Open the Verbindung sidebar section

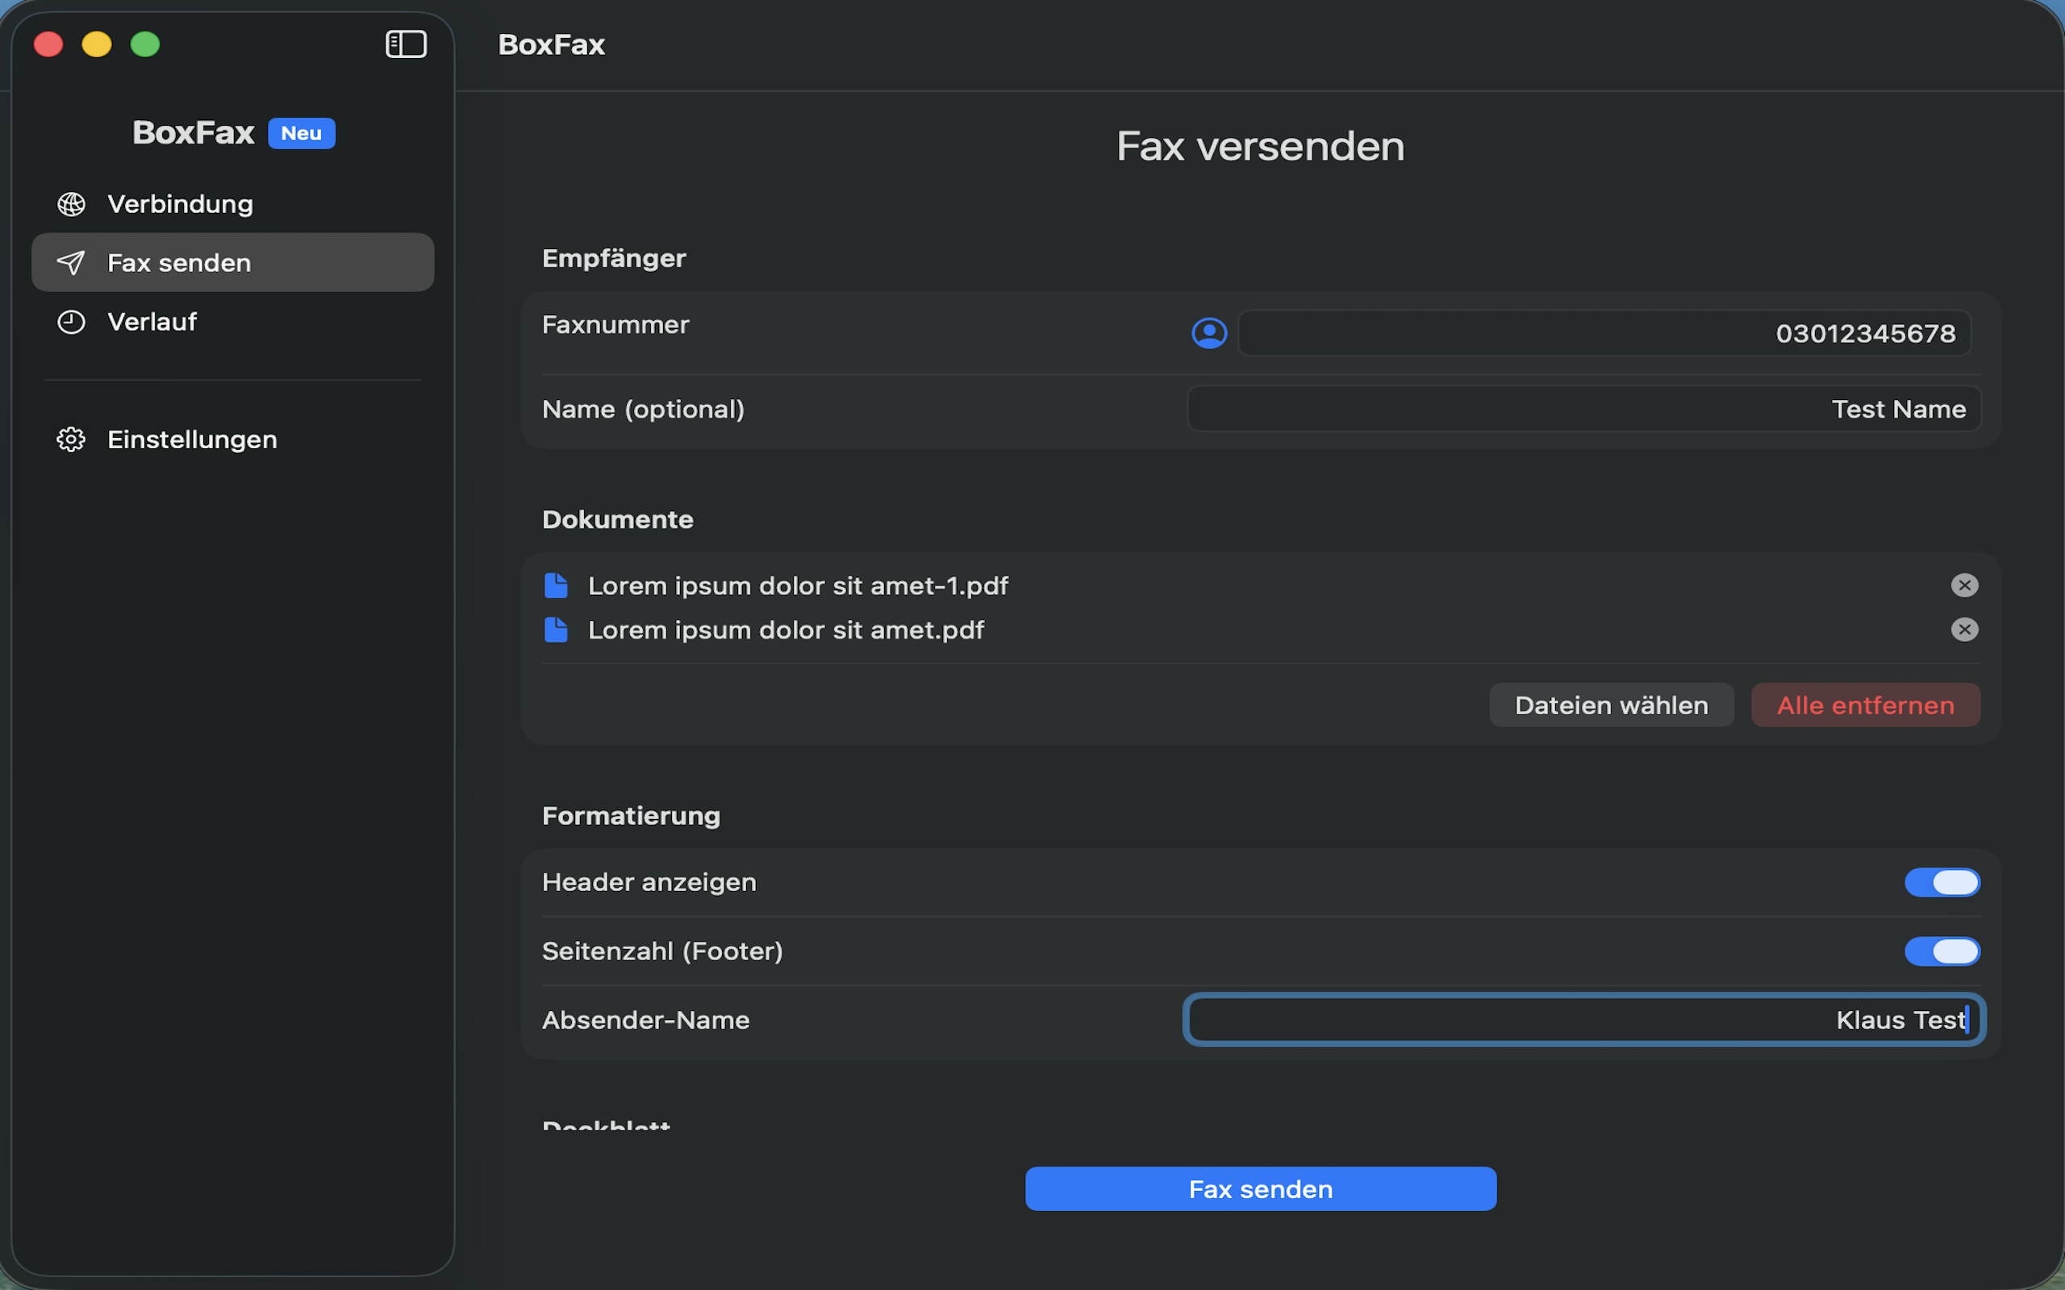(x=180, y=204)
